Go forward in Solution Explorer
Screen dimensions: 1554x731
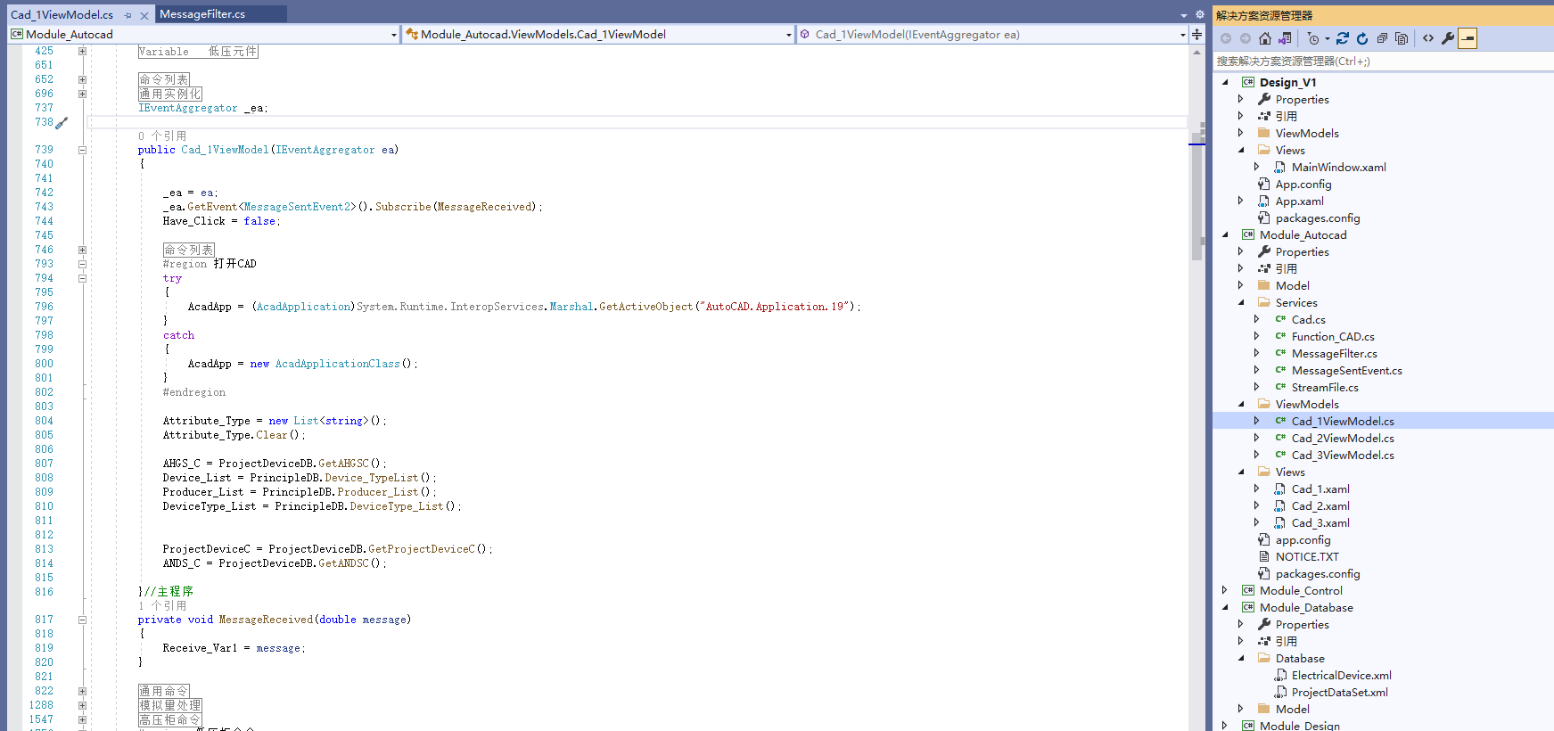[x=1246, y=38]
